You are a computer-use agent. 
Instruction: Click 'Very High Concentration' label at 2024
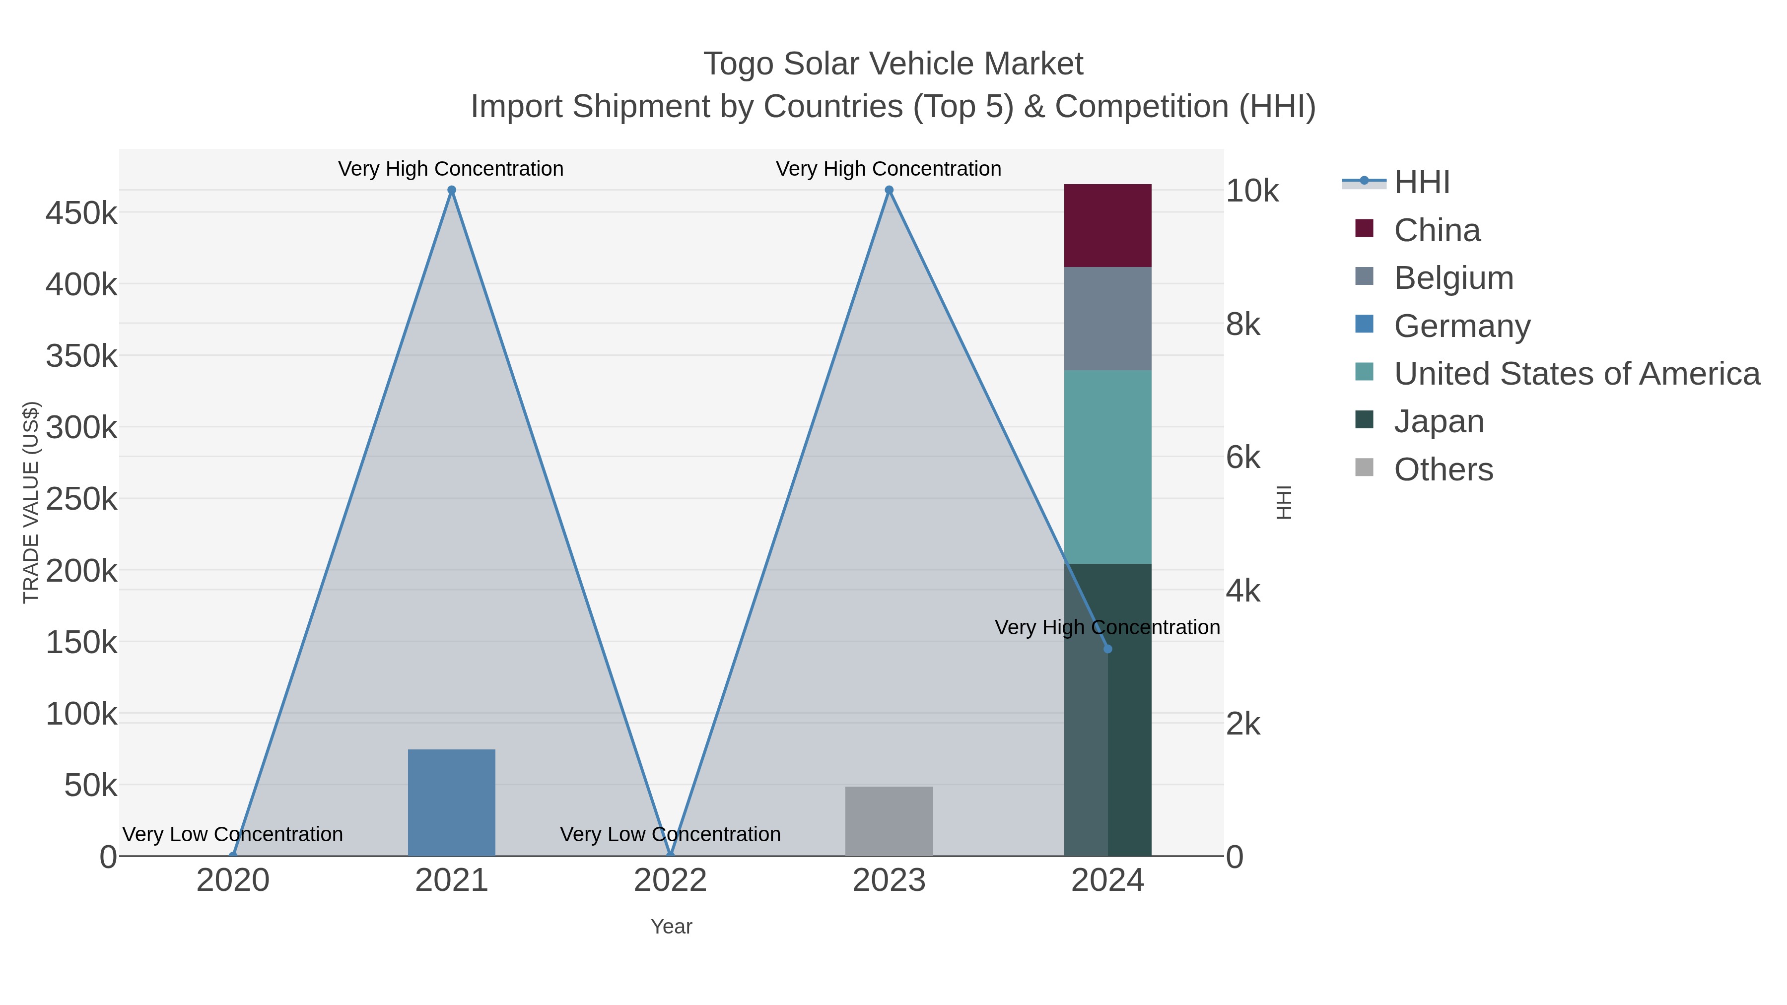(1107, 627)
